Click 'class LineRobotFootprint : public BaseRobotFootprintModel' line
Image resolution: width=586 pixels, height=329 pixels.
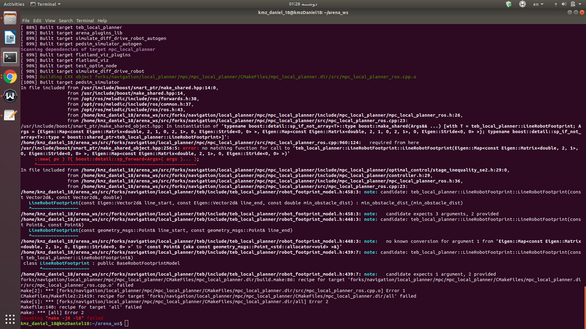(x=102, y=263)
